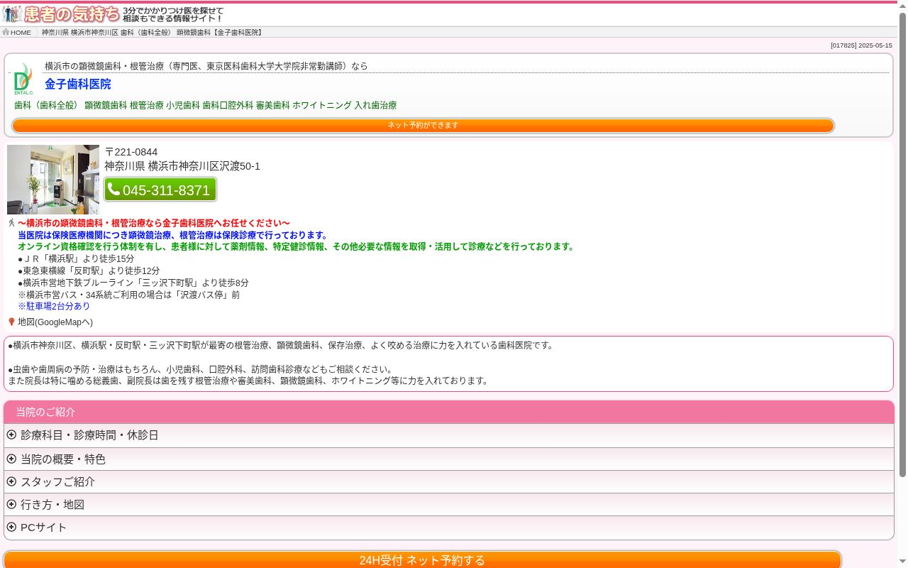Click the map pin icon next to 地図

11,322
